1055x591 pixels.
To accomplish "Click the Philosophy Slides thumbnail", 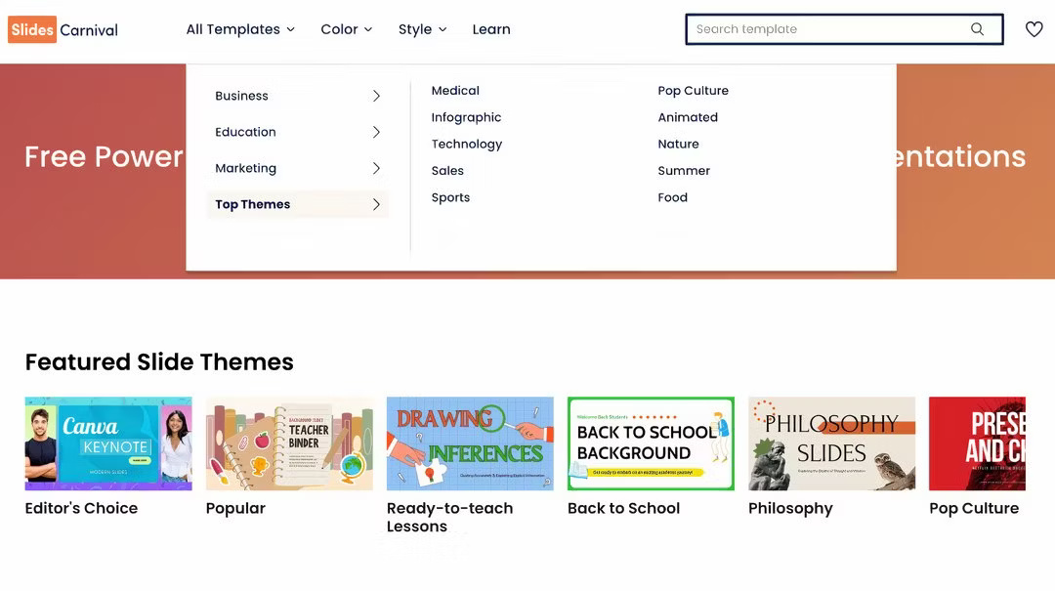I will coord(831,443).
